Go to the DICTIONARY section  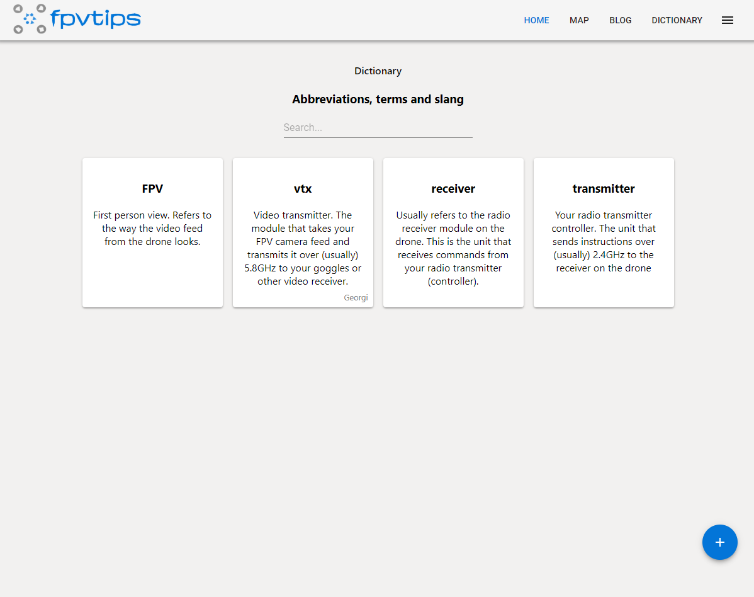point(677,20)
